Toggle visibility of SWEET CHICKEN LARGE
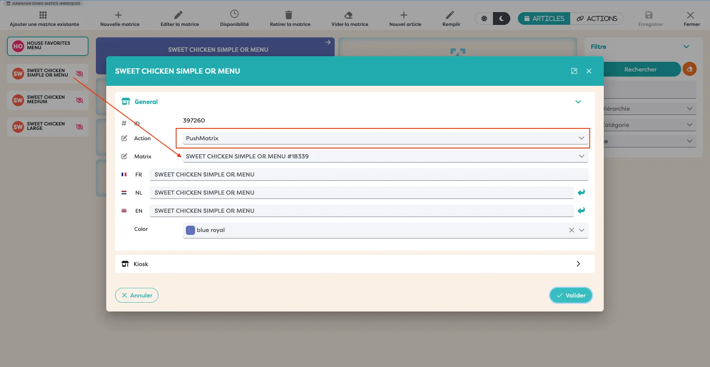The width and height of the screenshot is (710, 367). (80, 127)
